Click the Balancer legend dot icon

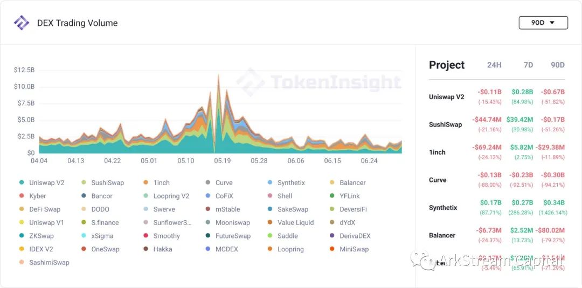click(x=332, y=182)
